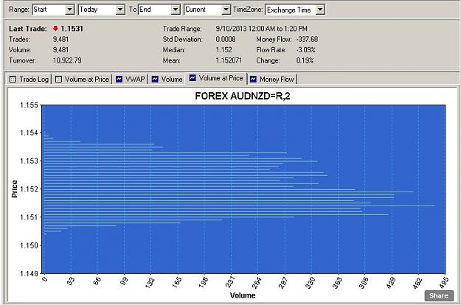Click the Money Flow value -337.68
461x305 pixels.
coord(308,39)
